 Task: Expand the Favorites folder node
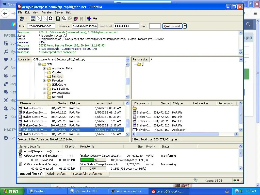coord(44,80)
